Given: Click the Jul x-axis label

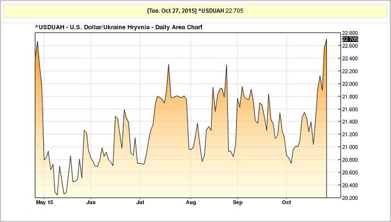Looking at the screenshot, I should coord(140,202).
